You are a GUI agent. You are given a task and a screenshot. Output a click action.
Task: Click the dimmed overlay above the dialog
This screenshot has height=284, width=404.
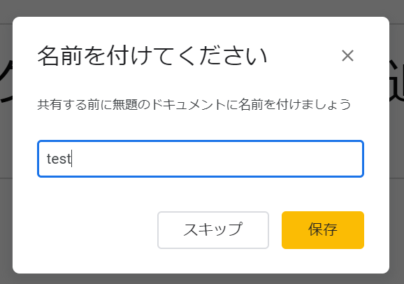[202, 8]
